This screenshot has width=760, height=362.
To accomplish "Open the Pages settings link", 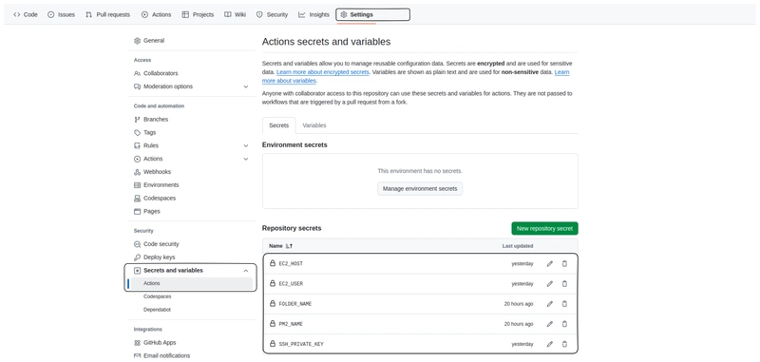I will click(152, 211).
